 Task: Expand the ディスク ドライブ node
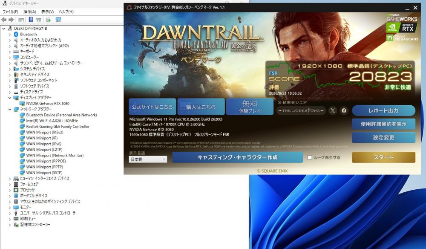click(9, 92)
